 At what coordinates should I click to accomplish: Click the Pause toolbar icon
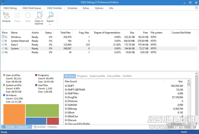(17, 15)
